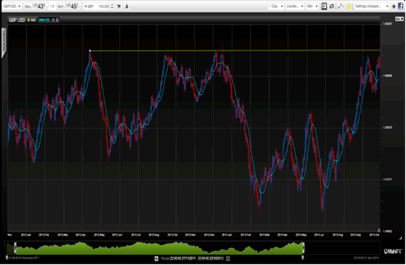Click the yellow horizontal line start marker
Viewport: 406px width, 265px height.
[90, 50]
